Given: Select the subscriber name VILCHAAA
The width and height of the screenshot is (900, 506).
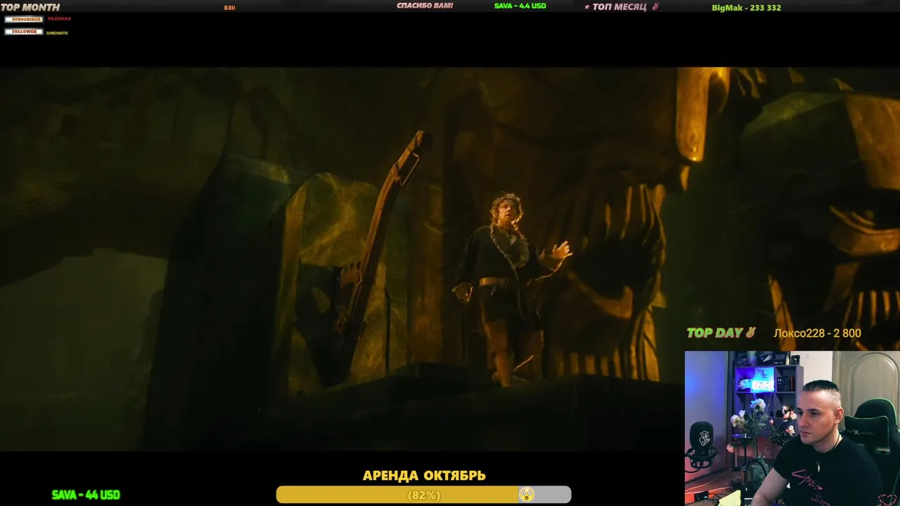Looking at the screenshot, I should 59,19.
